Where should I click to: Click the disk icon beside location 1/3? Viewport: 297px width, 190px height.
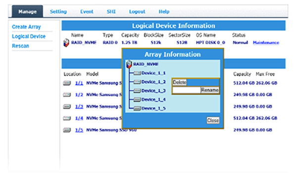(x=67, y=106)
